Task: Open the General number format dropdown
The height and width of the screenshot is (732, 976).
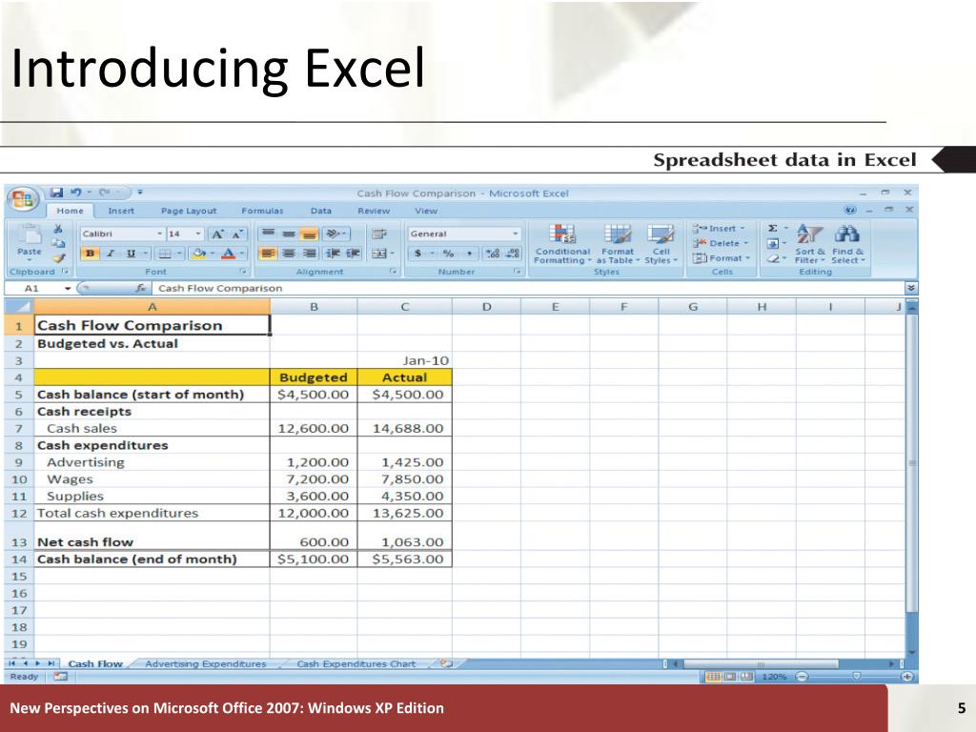Action: tap(515, 234)
